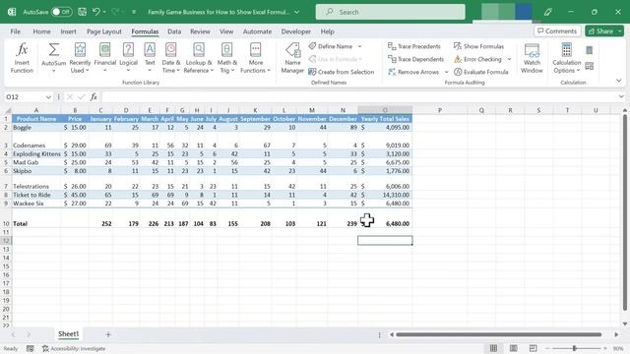Click Trace Dependents
The width and height of the screenshot is (630, 354).
415,59
